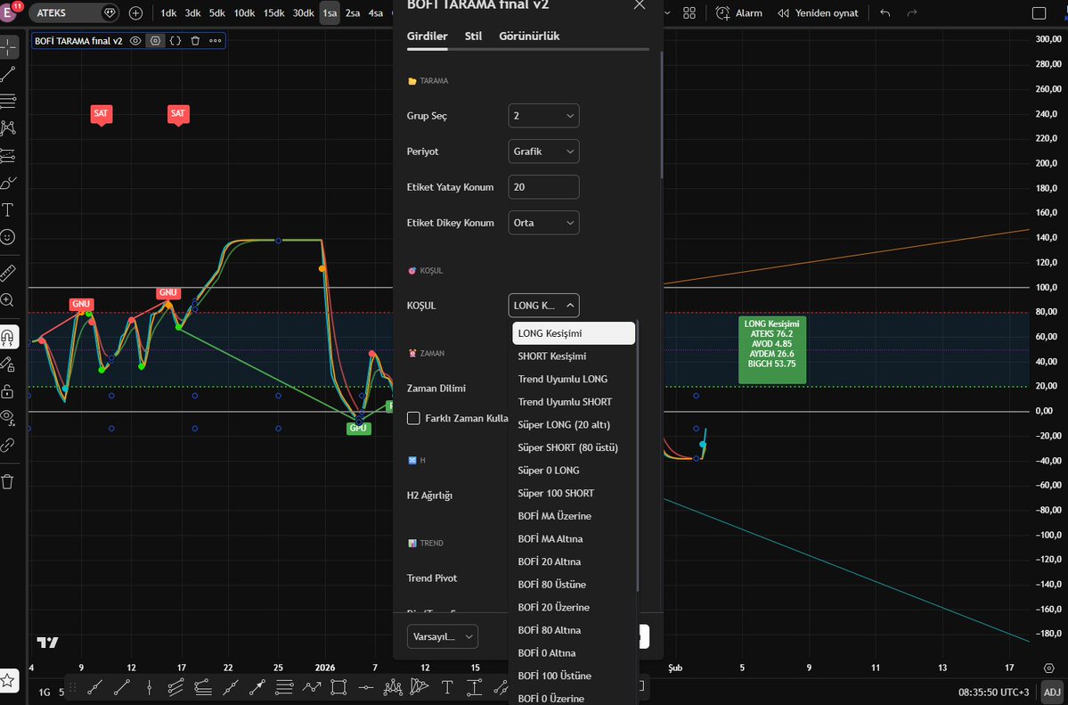Edit the Etiket Yatay Konum field

543,187
